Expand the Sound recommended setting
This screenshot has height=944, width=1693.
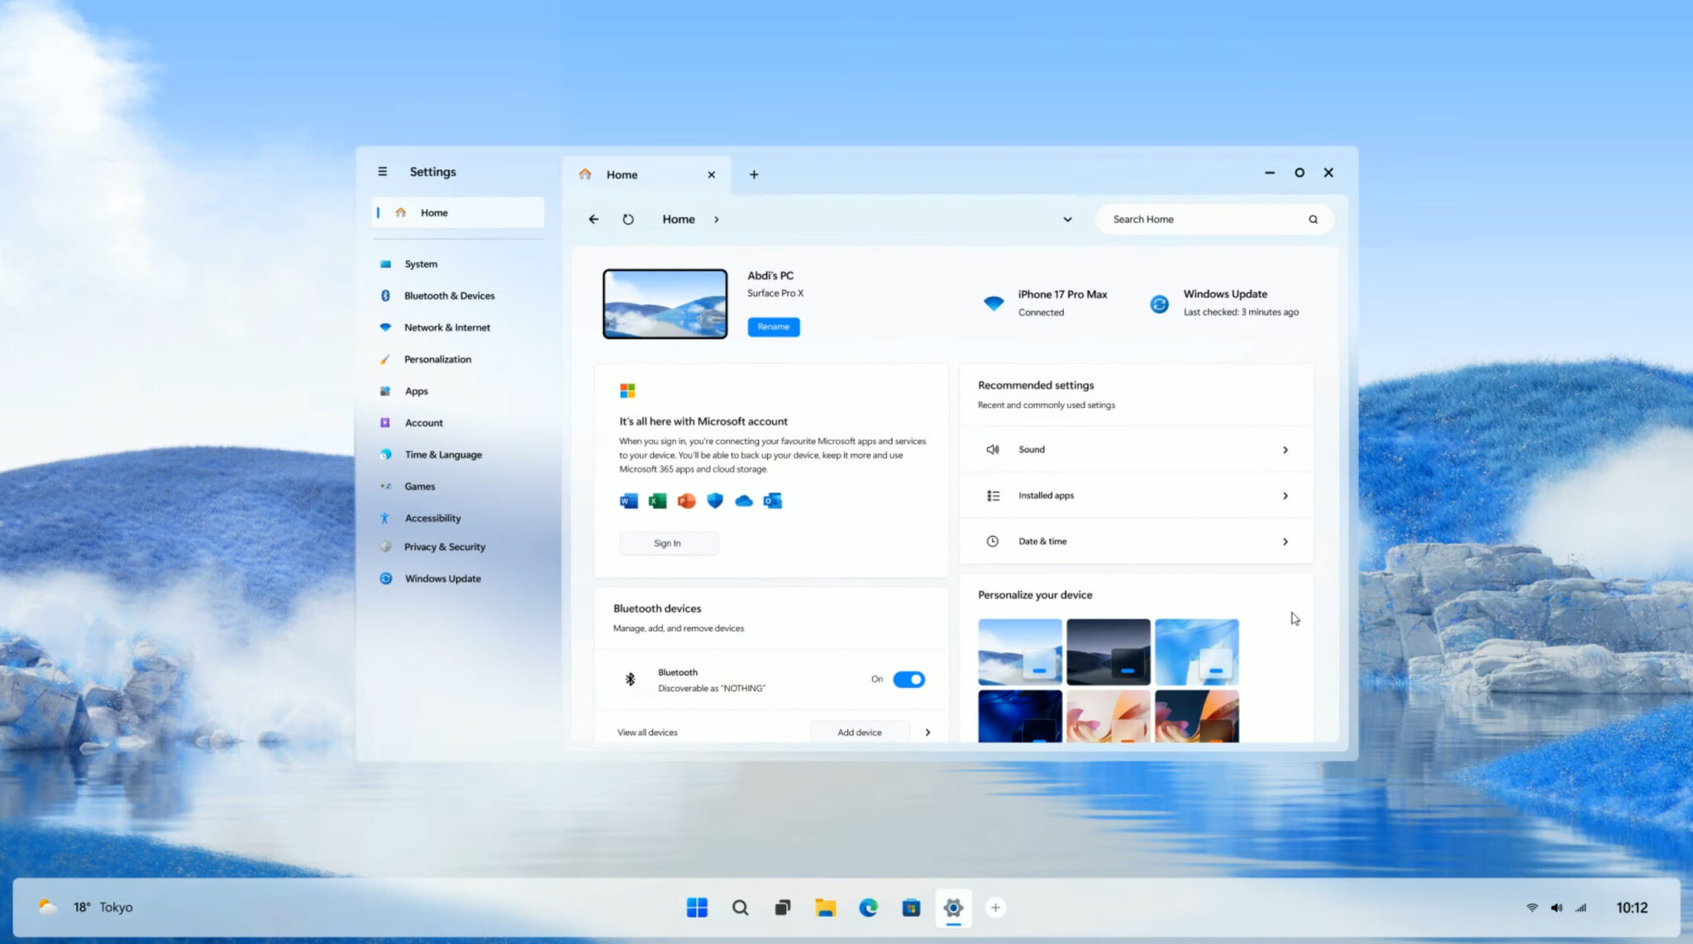[1285, 449]
